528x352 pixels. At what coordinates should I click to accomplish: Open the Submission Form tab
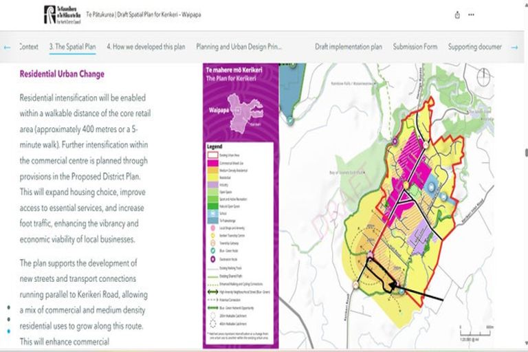(x=415, y=47)
